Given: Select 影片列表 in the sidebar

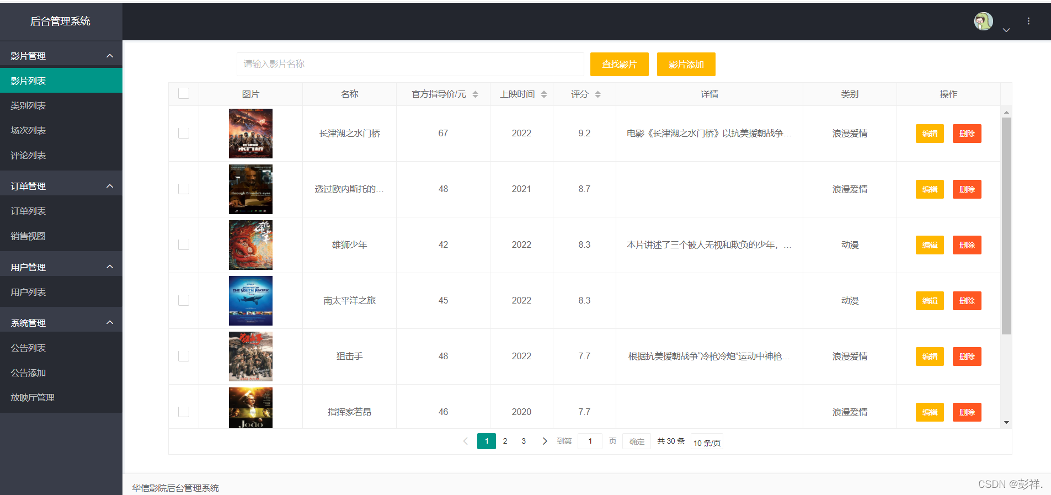Looking at the screenshot, I should pos(61,81).
